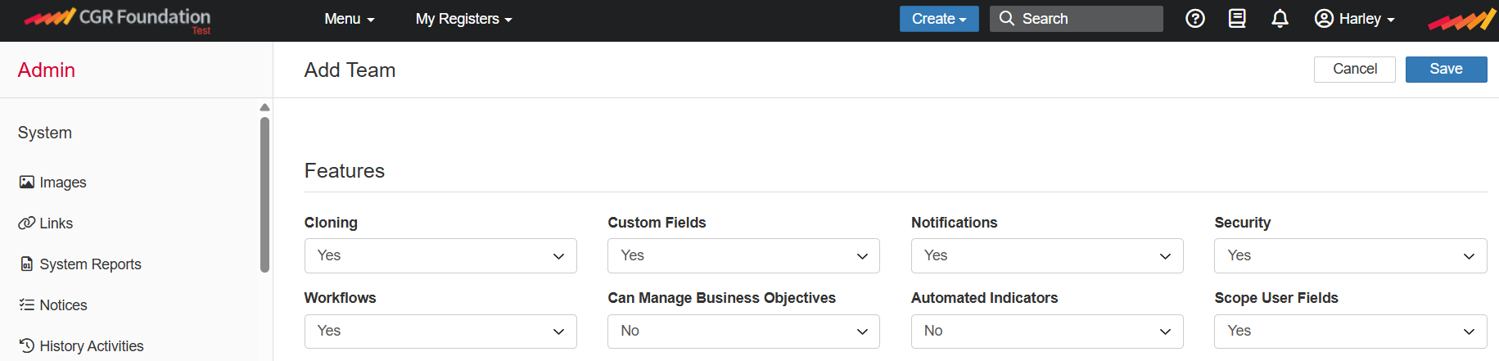Open the Cloning dropdown
Image resolution: width=1499 pixels, height=361 pixels.
click(440, 256)
